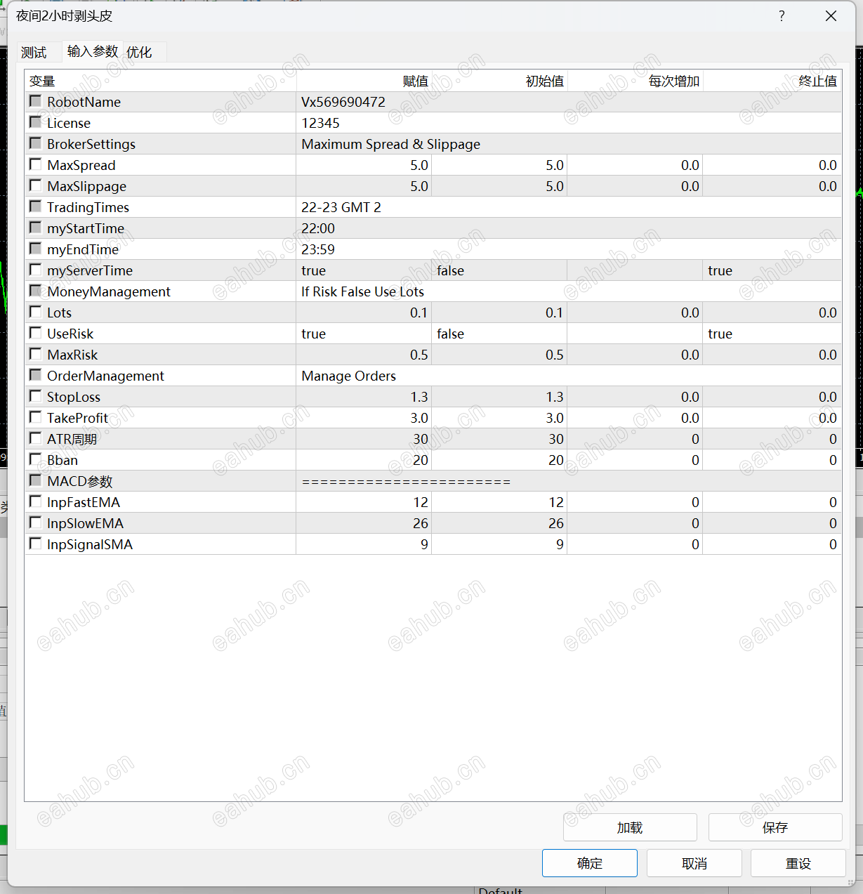The height and width of the screenshot is (894, 863).
Task: Click the UseRisk 终止值 true cell
Action: coord(772,334)
